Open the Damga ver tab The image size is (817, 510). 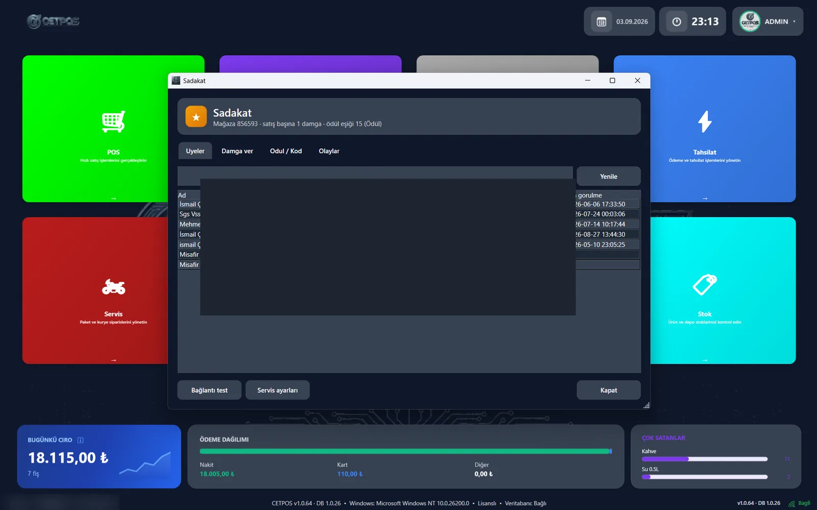237,151
